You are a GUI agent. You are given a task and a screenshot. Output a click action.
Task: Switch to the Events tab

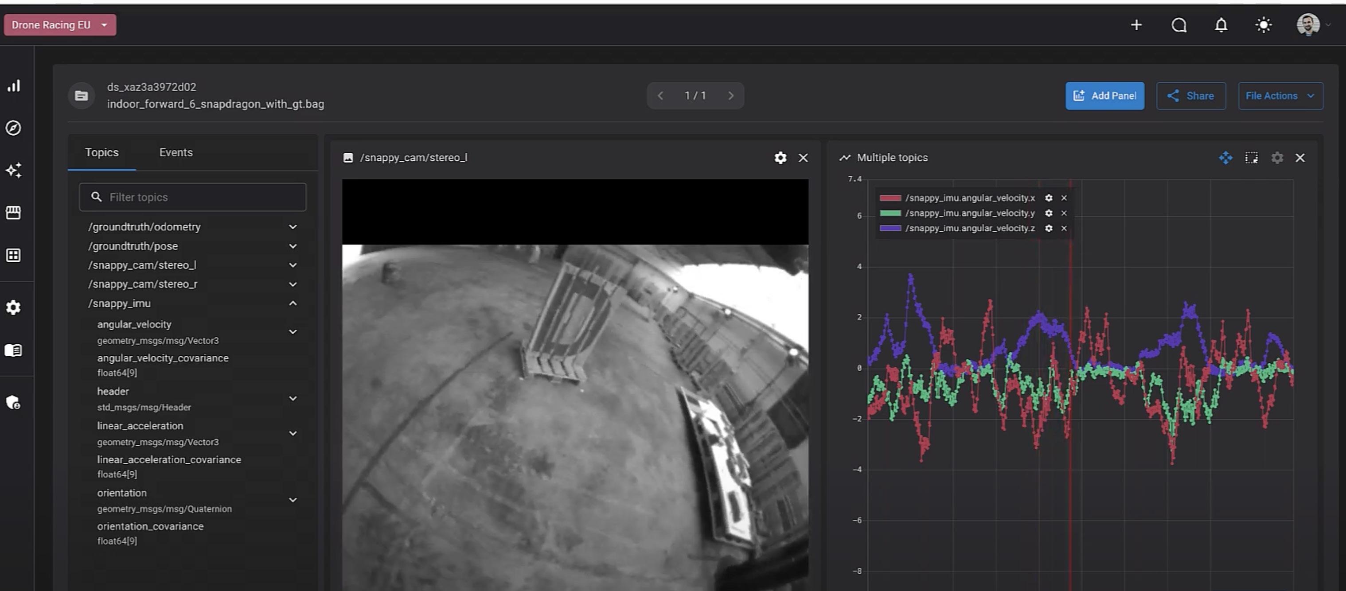click(x=176, y=152)
